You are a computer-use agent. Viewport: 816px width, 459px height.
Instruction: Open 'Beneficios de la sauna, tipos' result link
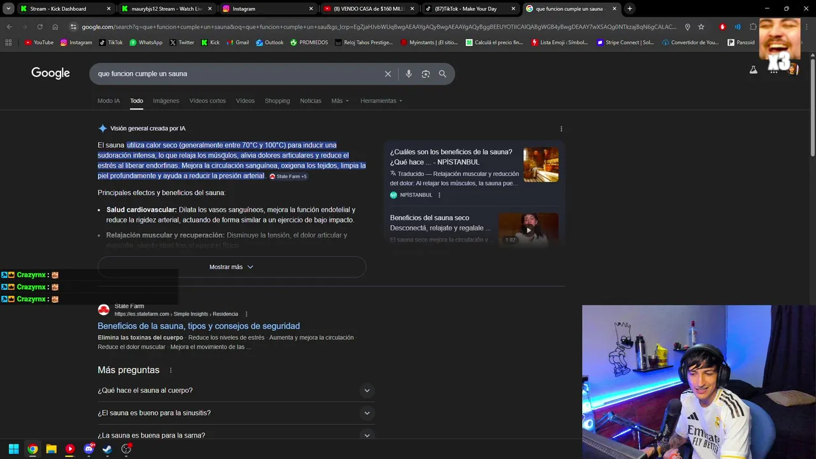pos(199,326)
